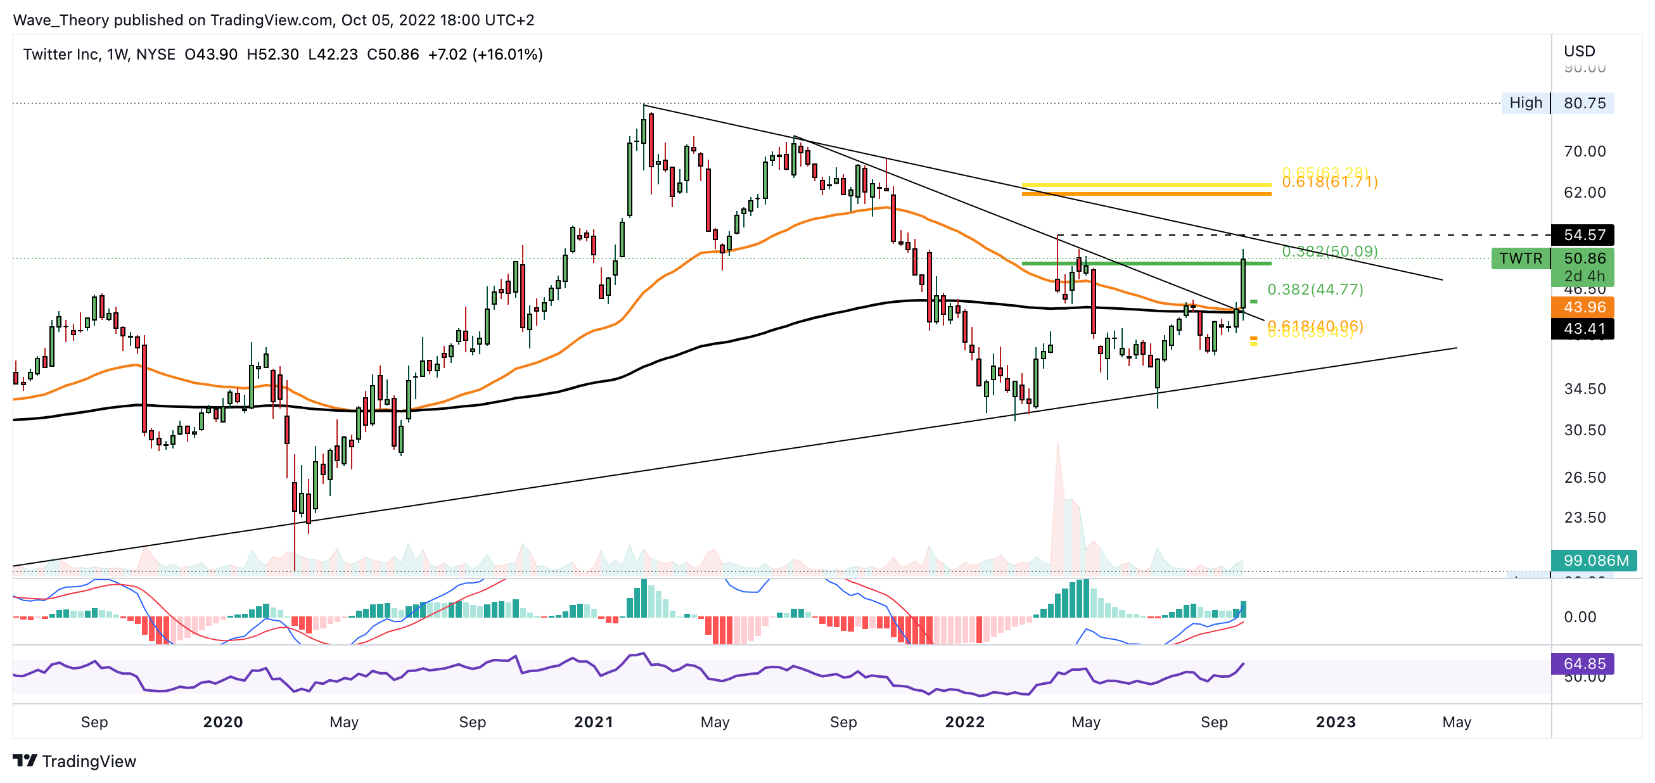Select the black 54.57 price label
1655x783 pixels.
pos(1583,234)
